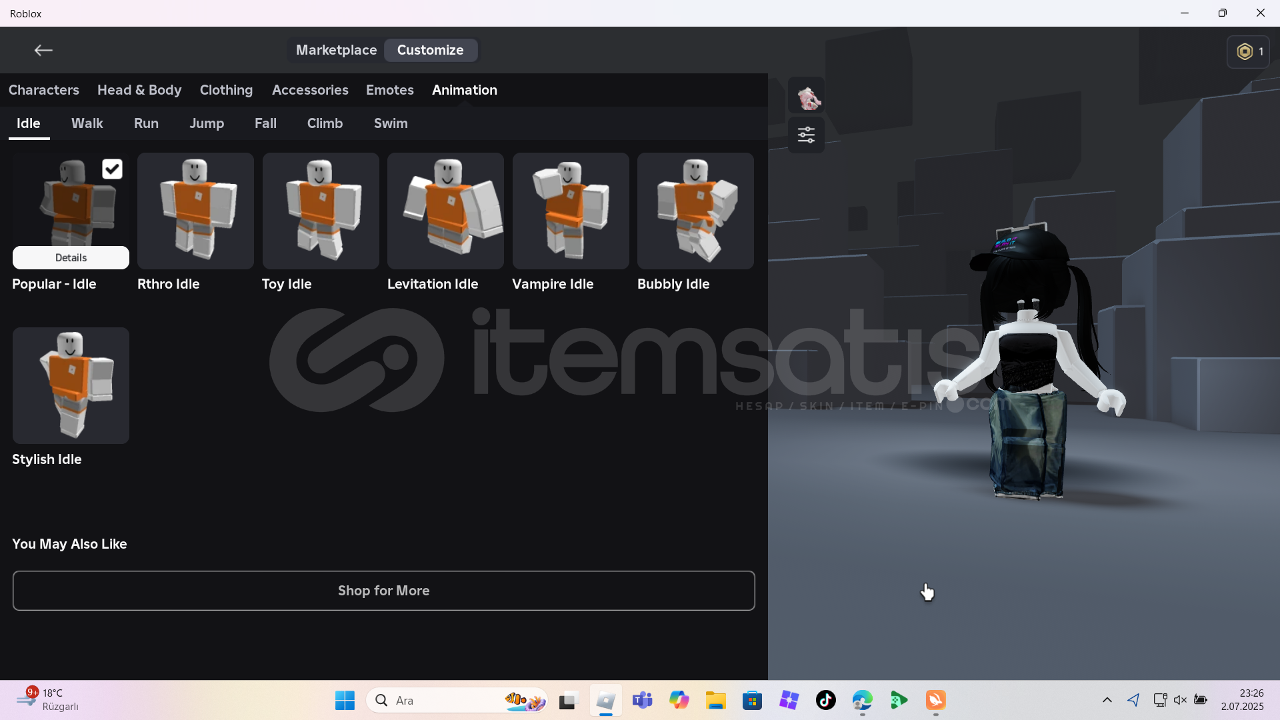Select the Animation category
The image size is (1280, 720).
pyautogui.click(x=465, y=90)
